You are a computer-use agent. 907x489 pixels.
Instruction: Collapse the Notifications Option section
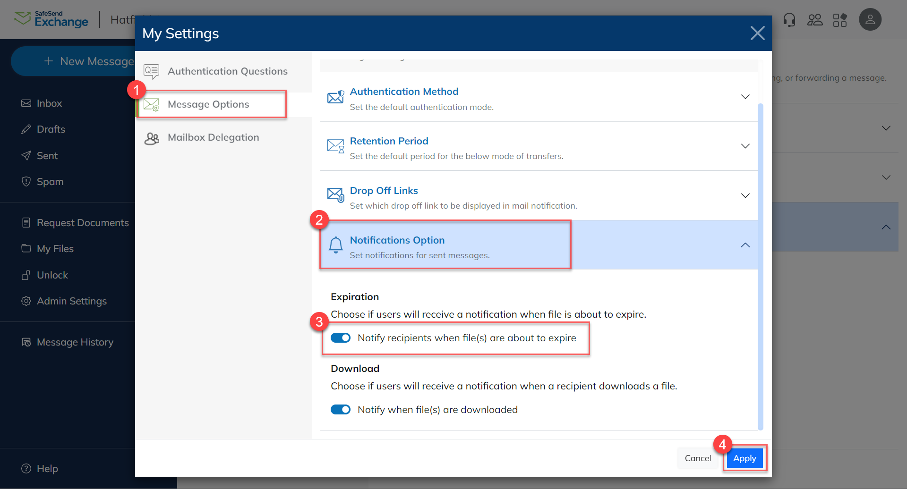click(745, 245)
